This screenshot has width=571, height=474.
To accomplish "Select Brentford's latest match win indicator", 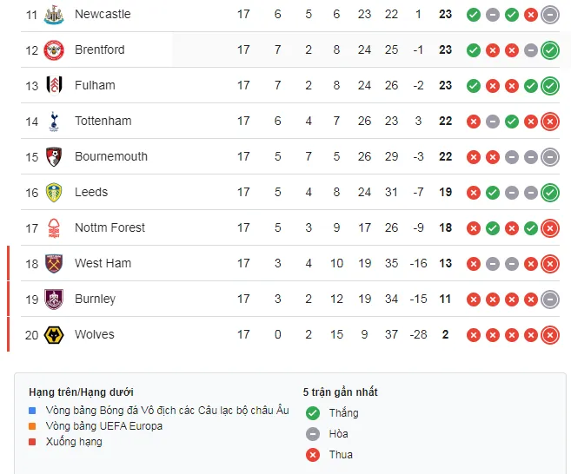I will [x=549, y=49].
